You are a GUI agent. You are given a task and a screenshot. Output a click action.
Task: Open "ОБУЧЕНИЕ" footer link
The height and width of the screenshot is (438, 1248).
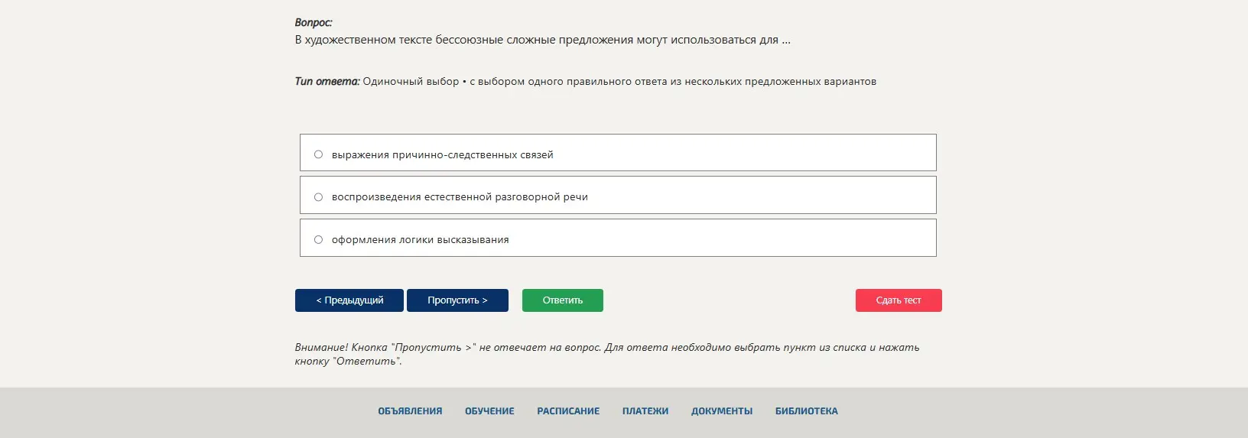pos(489,411)
